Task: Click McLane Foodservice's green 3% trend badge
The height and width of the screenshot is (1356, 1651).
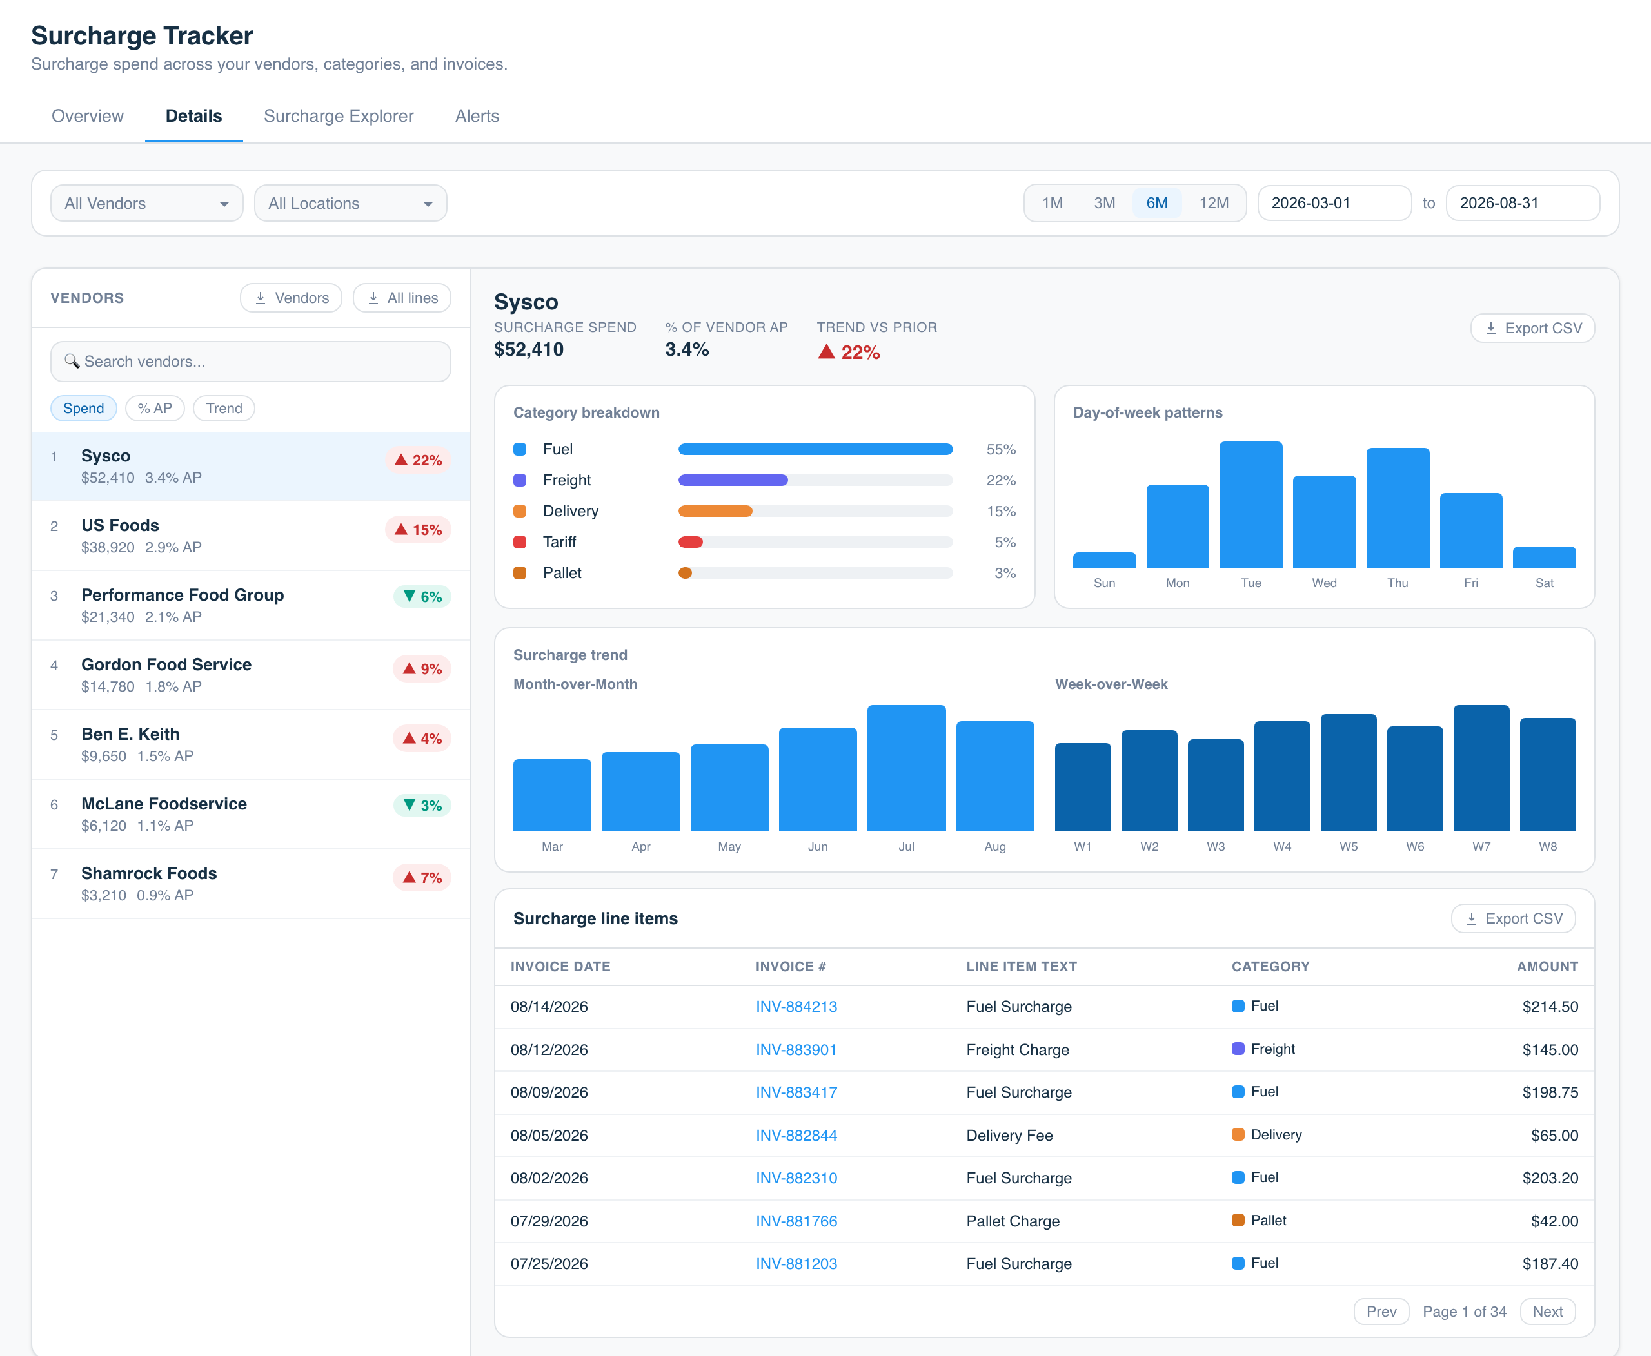Action: [x=422, y=806]
